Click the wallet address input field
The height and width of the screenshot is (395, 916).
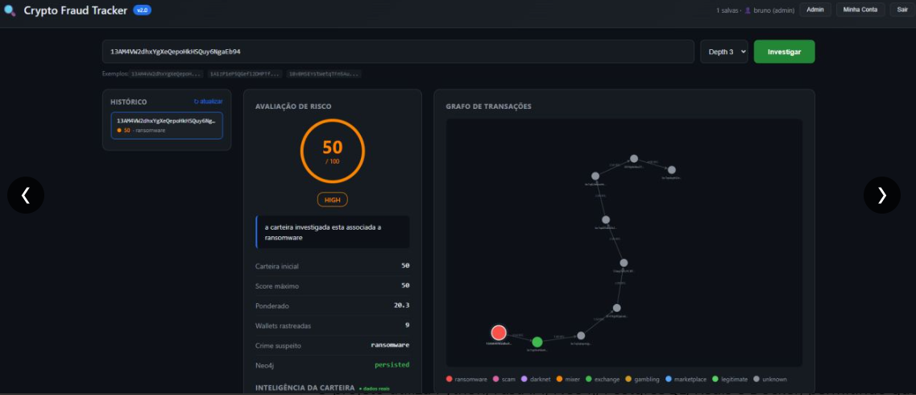(398, 52)
